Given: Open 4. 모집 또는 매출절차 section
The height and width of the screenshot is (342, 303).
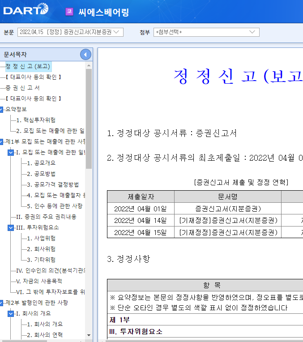Looking at the screenshot, I should [56, 195].
